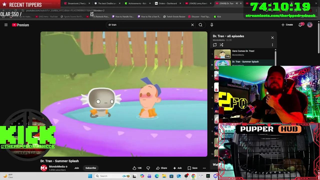
Task: Open Discord from the taskbar
Action: pyautogui.click(x=215, y=176)
